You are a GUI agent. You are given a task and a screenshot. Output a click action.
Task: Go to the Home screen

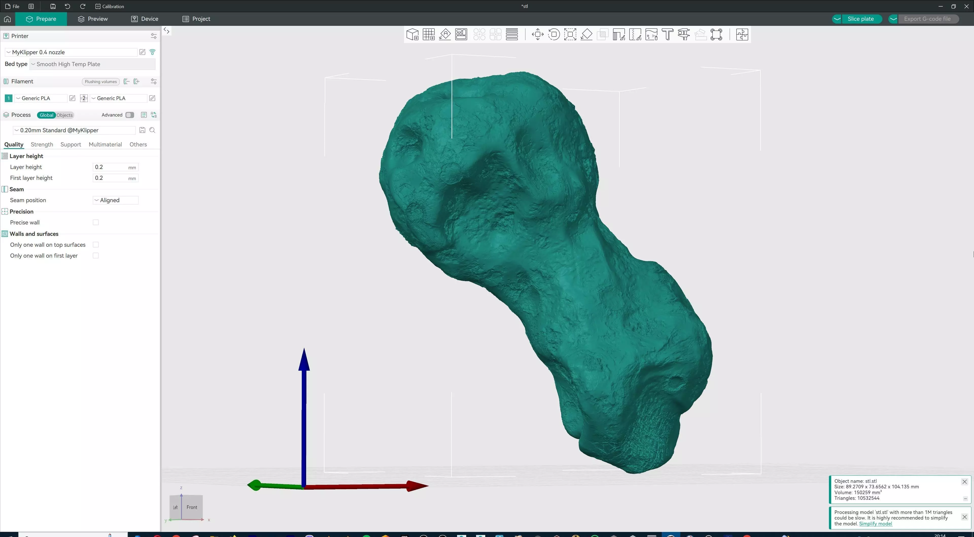[7, 19]
